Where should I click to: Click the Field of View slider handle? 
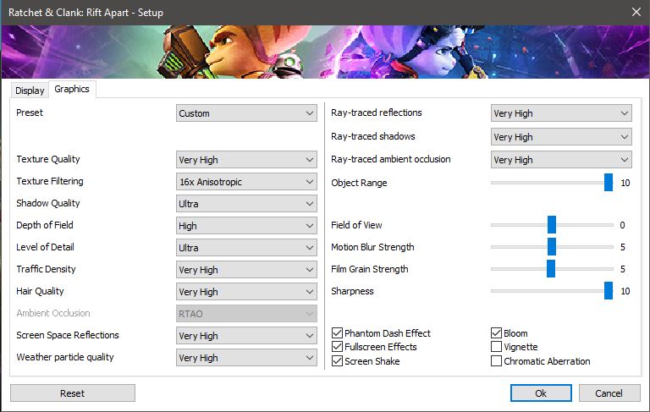click(551, 225)
